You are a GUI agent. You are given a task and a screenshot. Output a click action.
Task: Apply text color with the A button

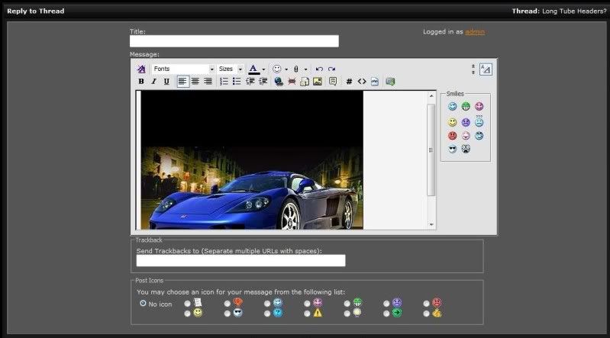click(x=253, y=69)
